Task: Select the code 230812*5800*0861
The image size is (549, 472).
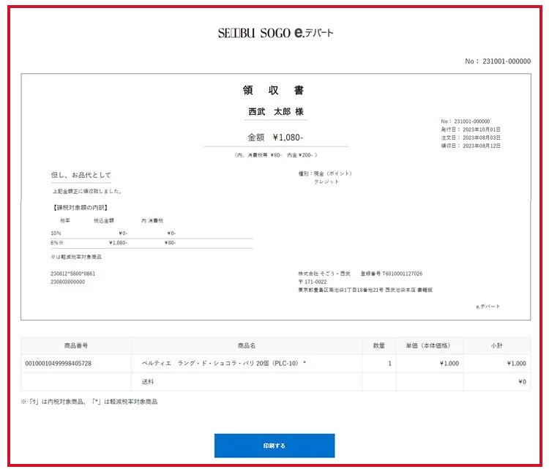Action: [x=72, y=274]
